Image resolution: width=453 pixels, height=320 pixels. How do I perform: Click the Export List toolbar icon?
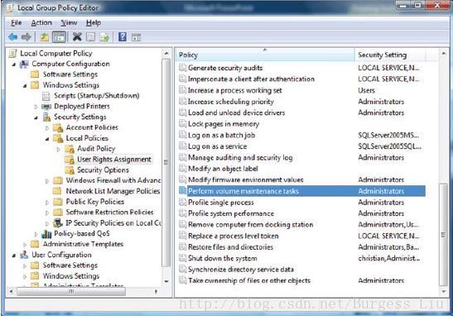click(x=104, y=37)
